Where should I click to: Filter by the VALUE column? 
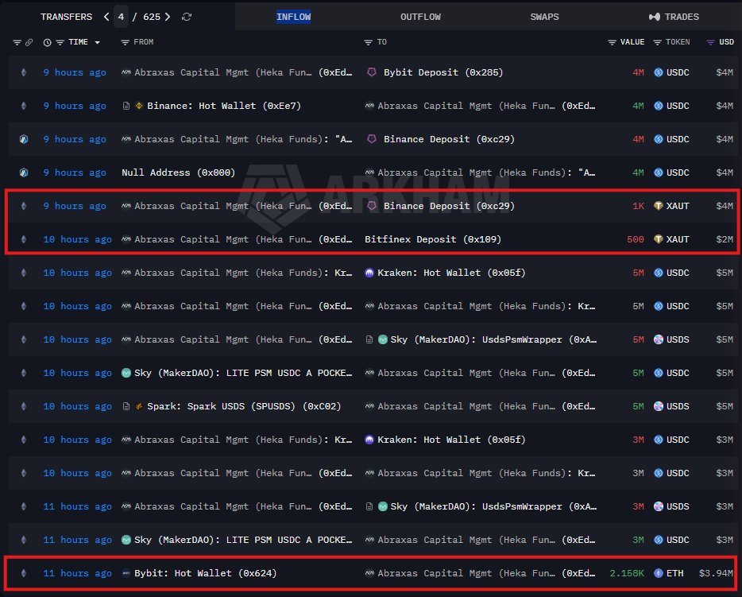click(x=612, y=42)
